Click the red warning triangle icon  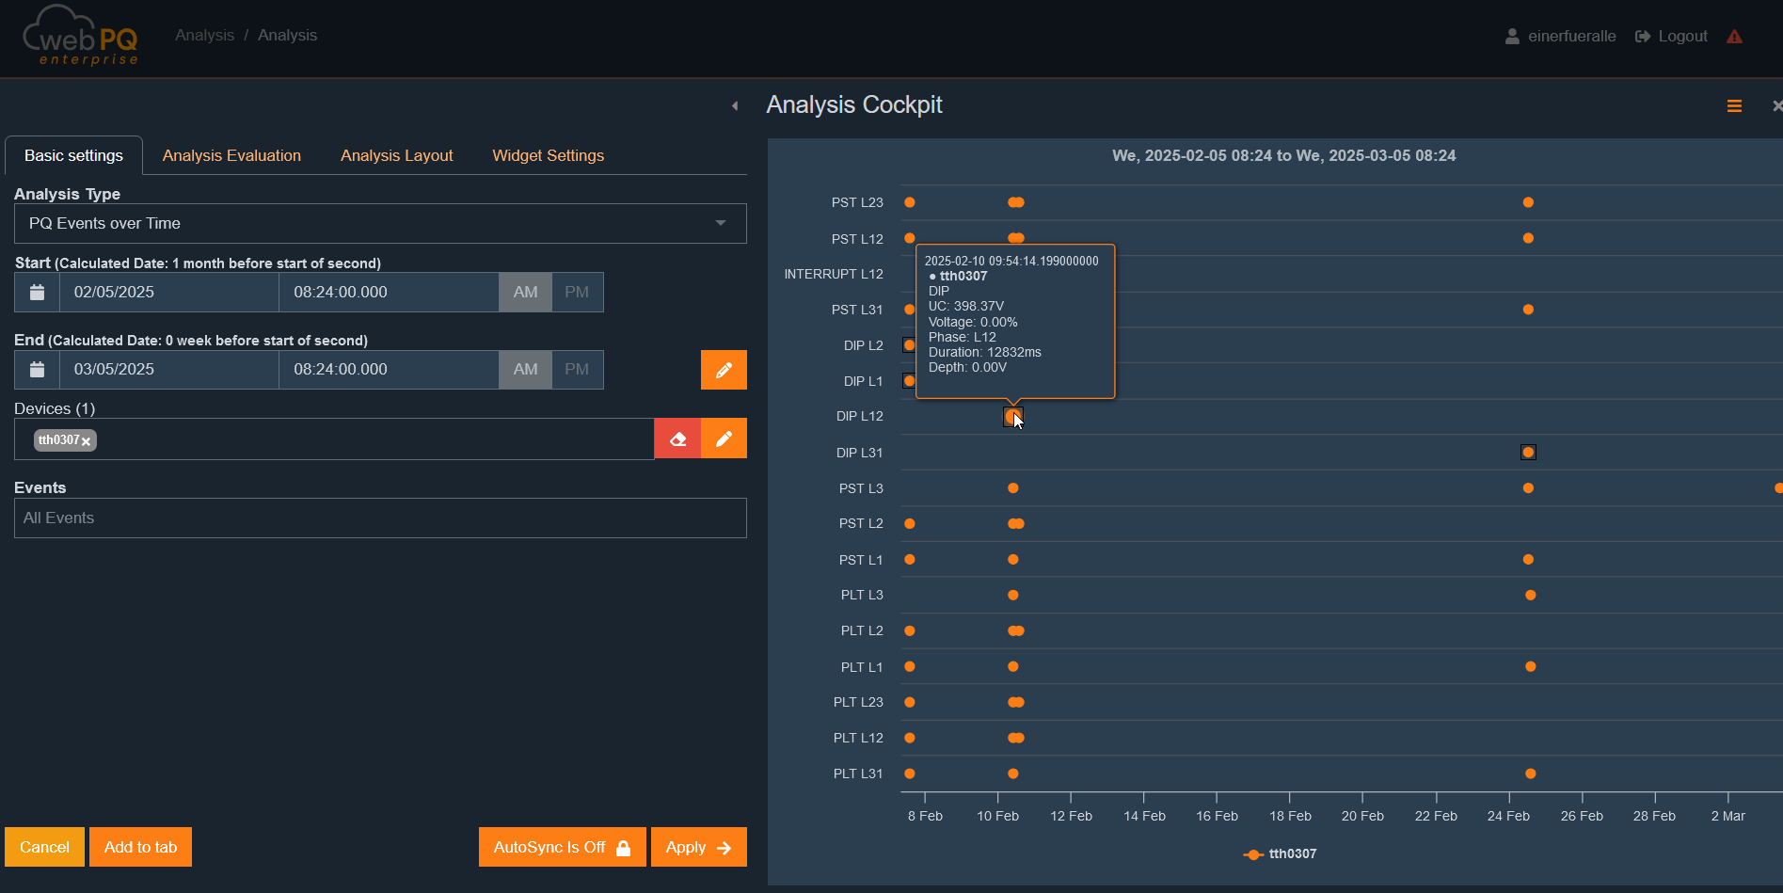(1734, 37)
